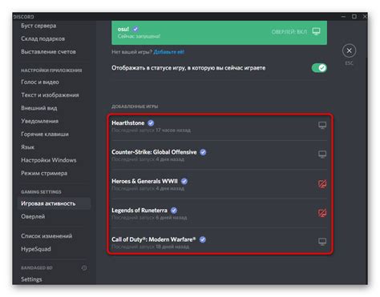
Task: Open HypeSquad page
Action: pos(36,249)
